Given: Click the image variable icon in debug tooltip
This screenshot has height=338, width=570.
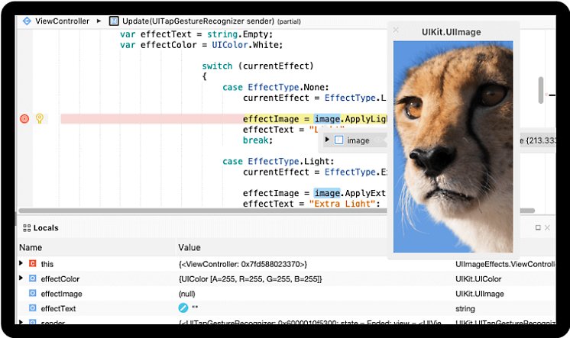Looking at the screenshot, I should click(x=338, y=140).
